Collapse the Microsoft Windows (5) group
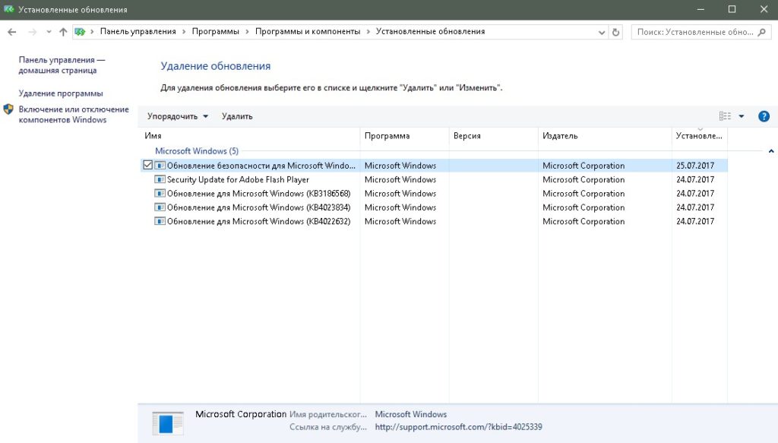This screenshot has width=778, height=443. 771,151
